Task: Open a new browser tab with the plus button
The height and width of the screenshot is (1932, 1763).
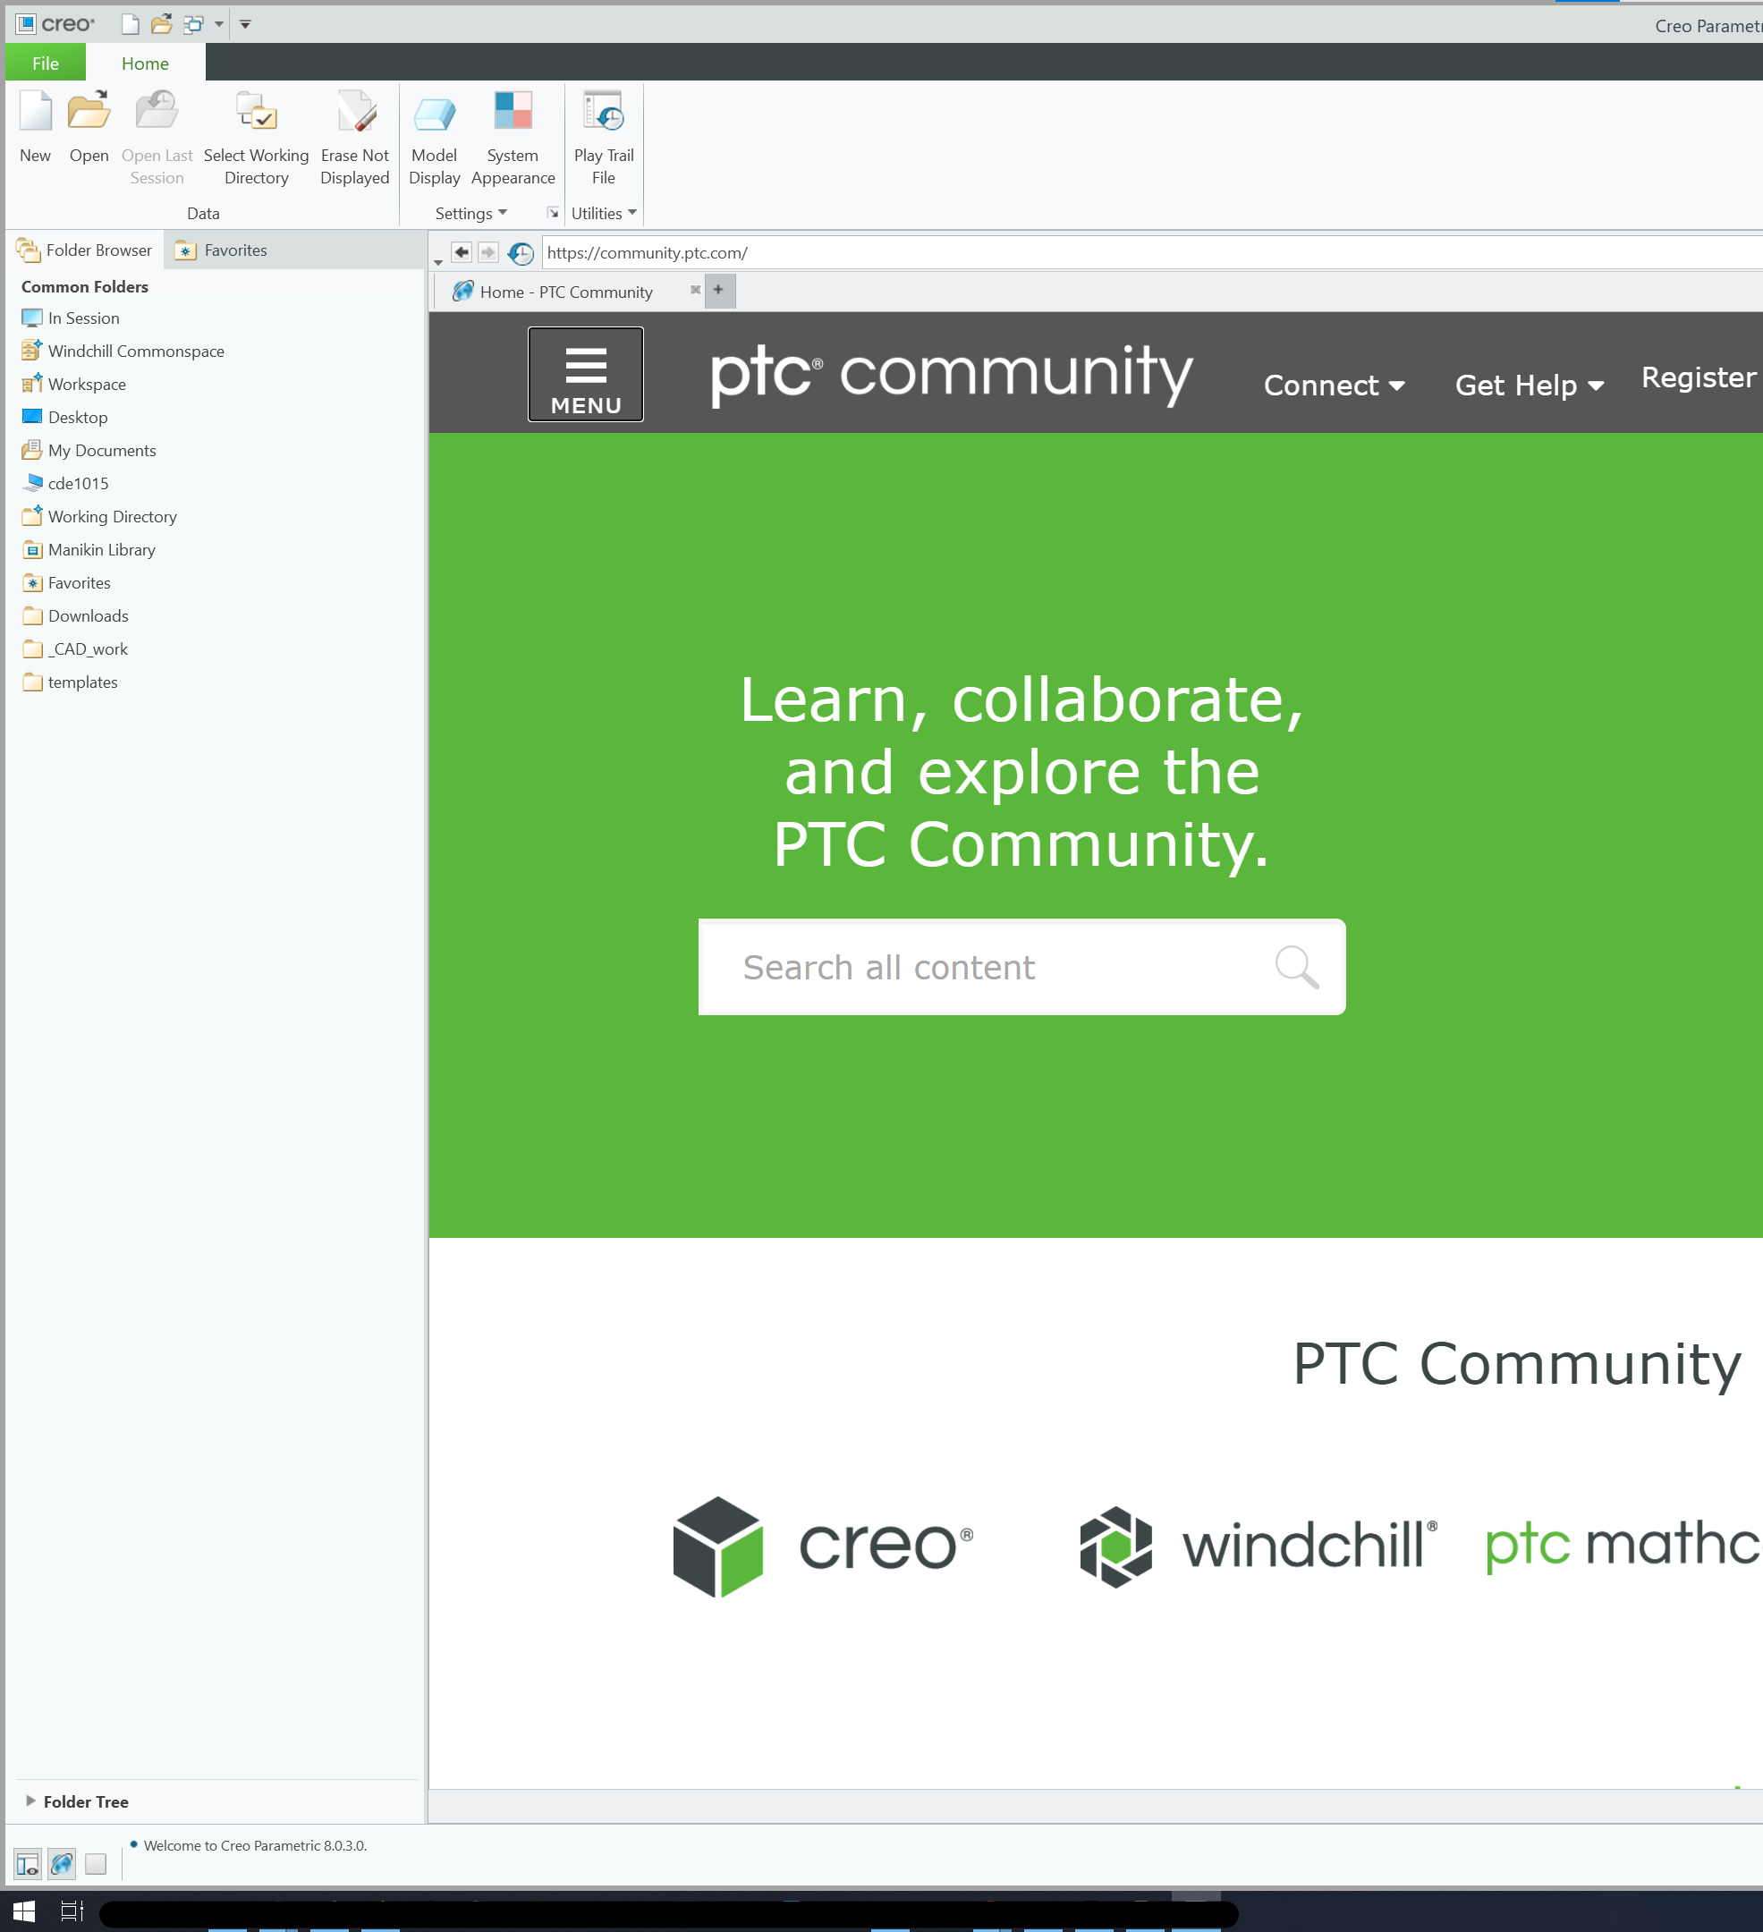Action: pos(717,290)
